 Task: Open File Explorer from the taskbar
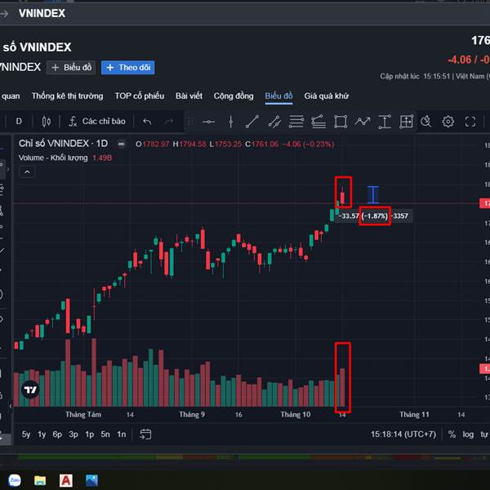(x=40, y=481)
